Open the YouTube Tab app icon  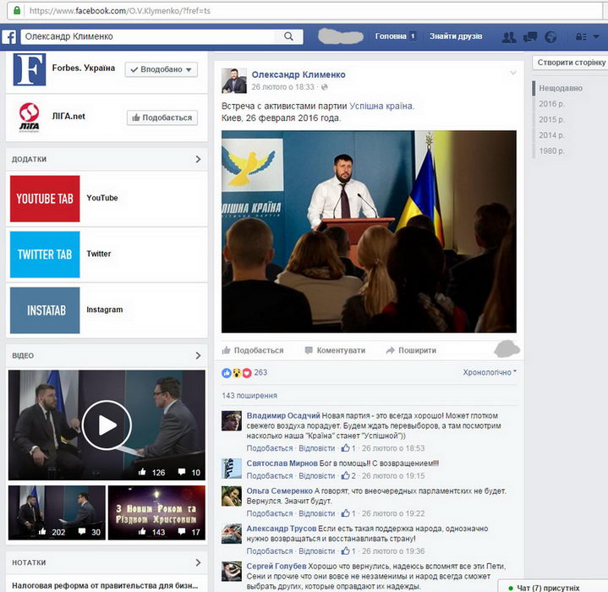point(45,198)
